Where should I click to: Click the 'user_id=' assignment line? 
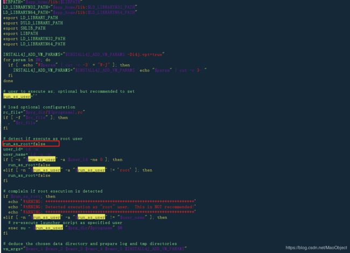pyautogui.click(x=21, y=149)
